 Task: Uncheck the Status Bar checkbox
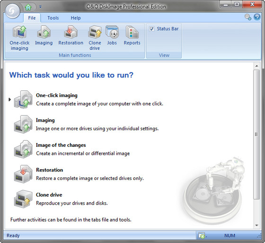[151, 29]
